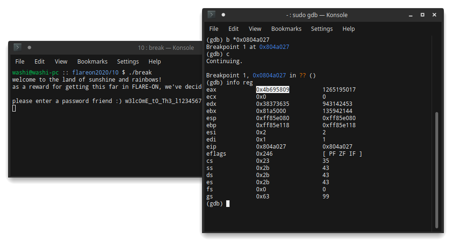The width and height of the screenshot is (460, 244).
Task: Click the terminal icon in break Konsole titlebar
Action: [x=17, y=47]
